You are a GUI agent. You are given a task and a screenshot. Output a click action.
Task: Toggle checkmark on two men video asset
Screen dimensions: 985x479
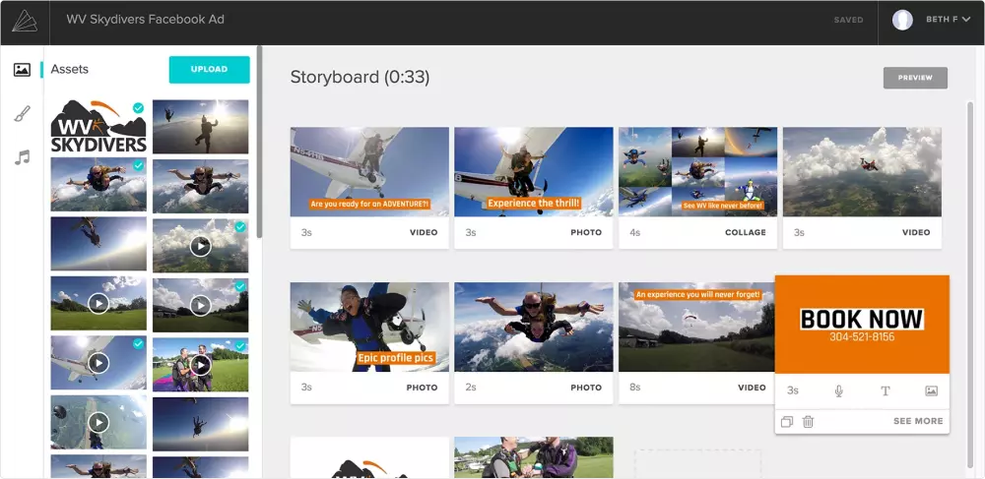coord(240,346)
